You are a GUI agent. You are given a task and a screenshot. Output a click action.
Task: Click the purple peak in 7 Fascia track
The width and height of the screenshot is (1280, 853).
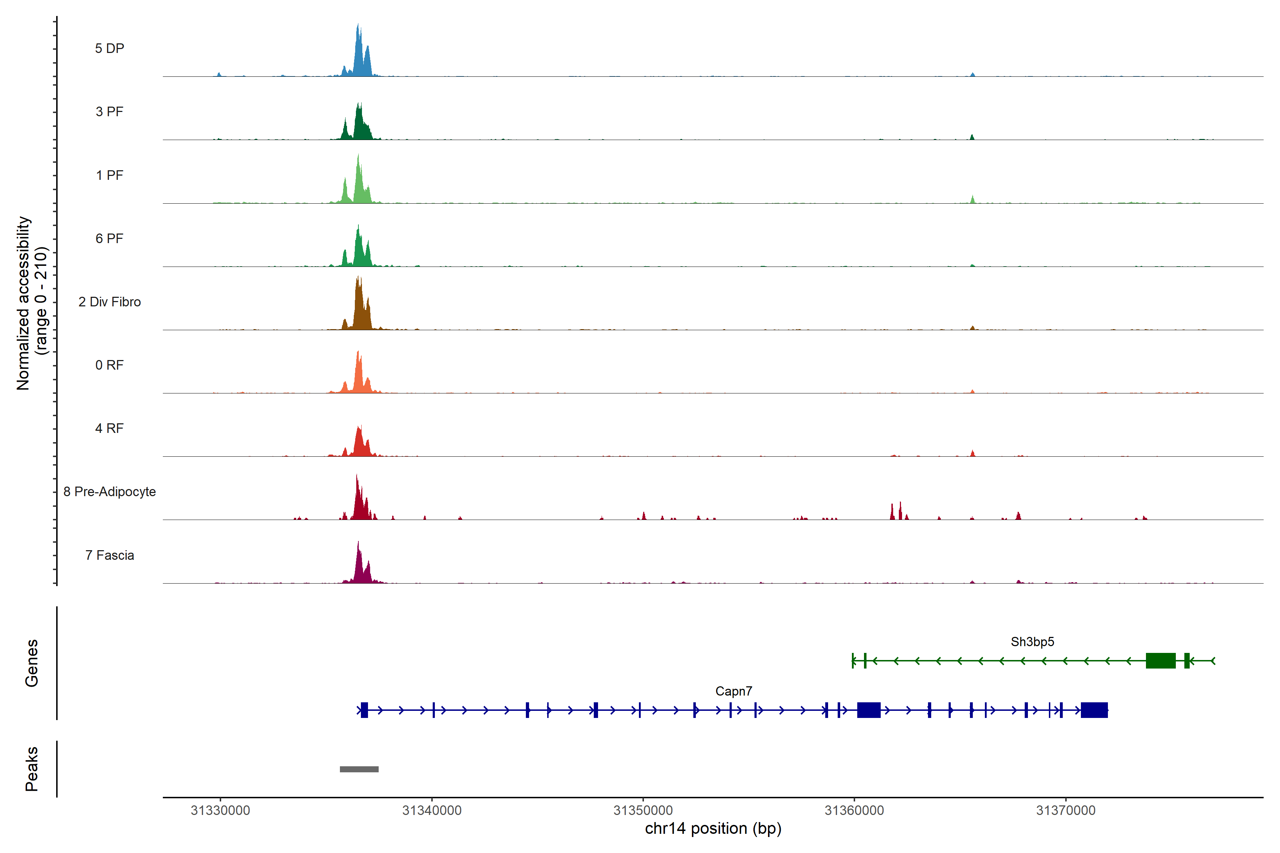(x=359, y=567)
